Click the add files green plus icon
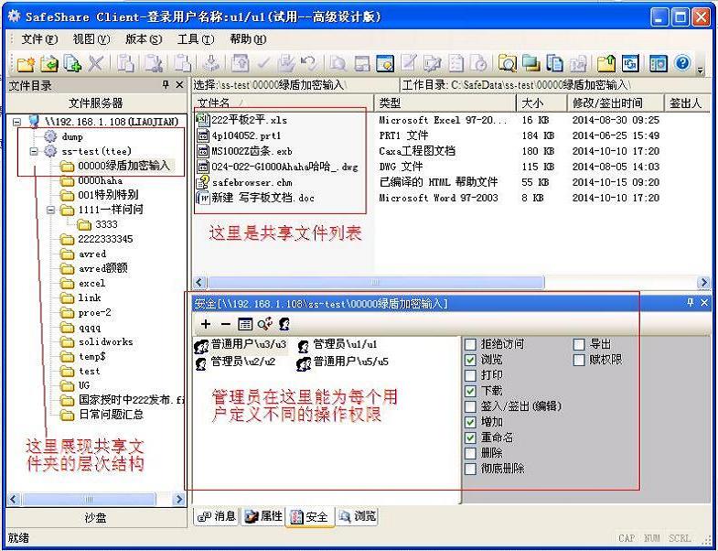 72,64
